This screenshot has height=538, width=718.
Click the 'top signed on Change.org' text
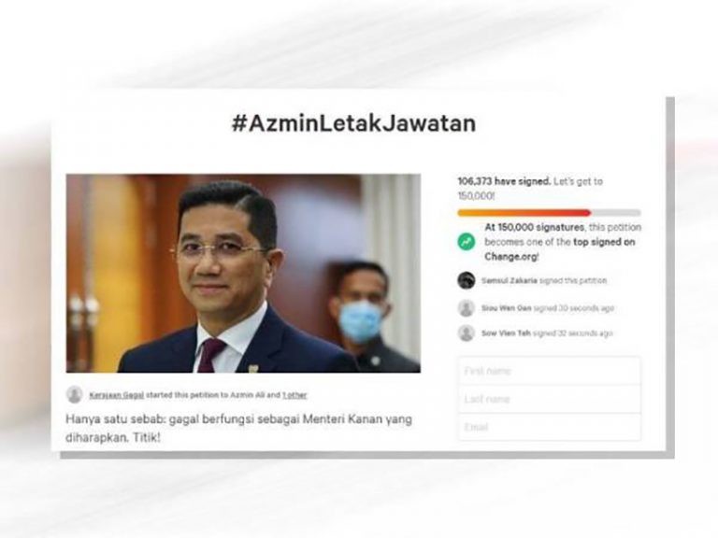pyautogui.click(x=560, y=248)
